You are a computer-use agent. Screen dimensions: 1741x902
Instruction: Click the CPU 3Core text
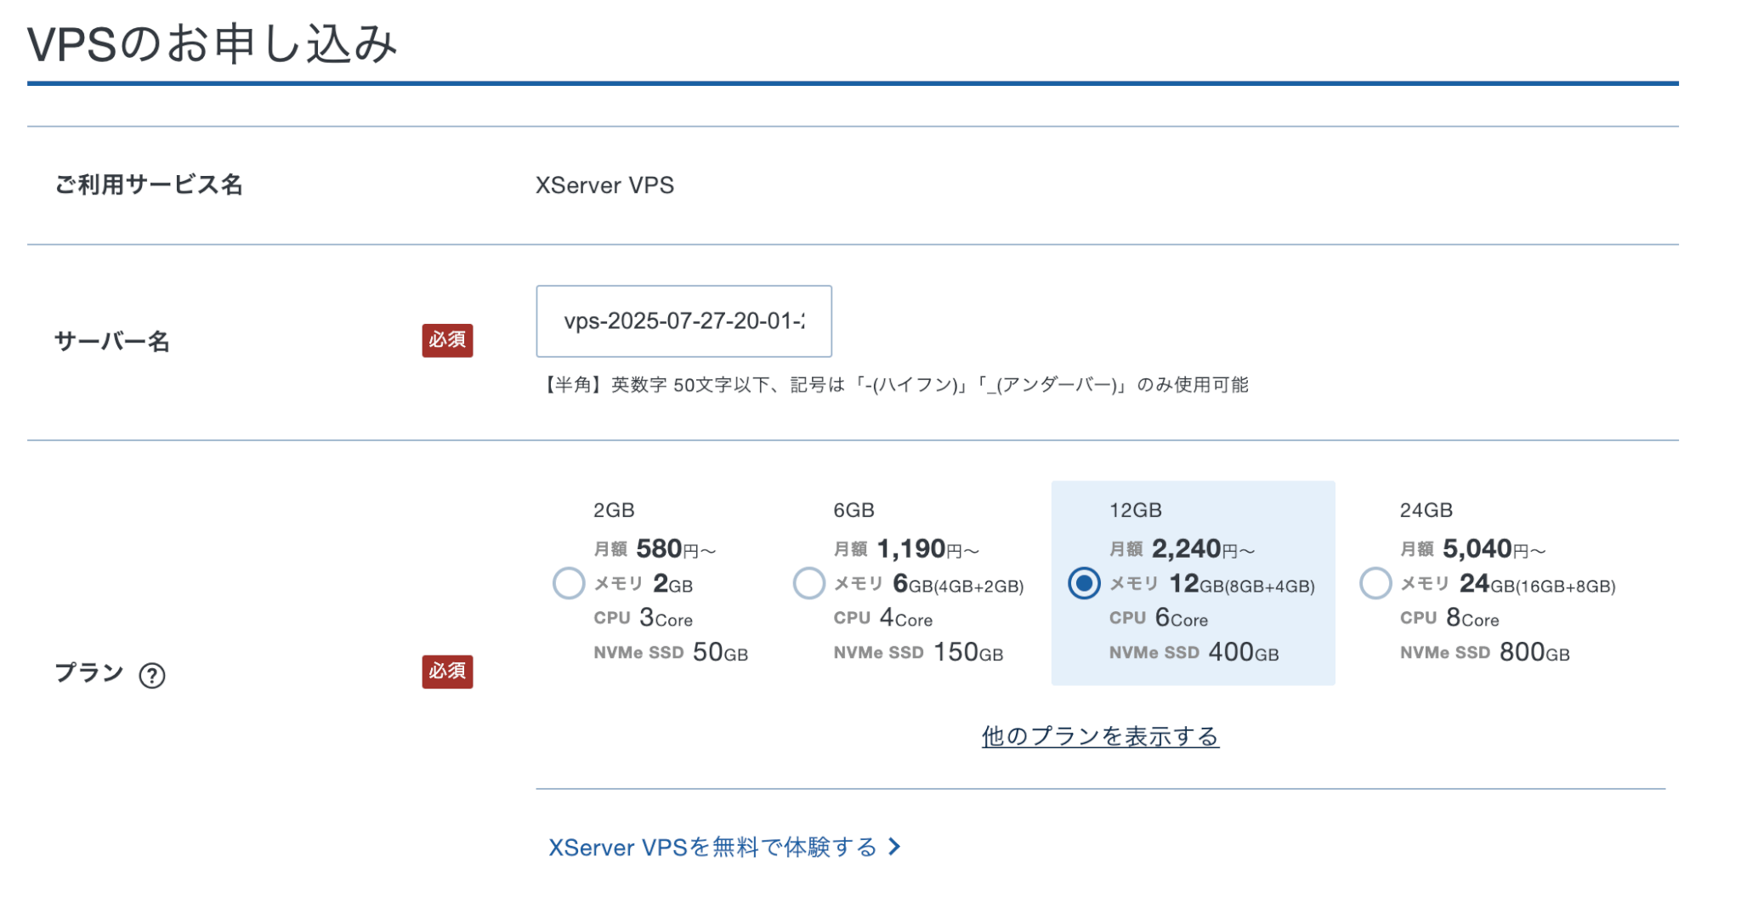pos(643,618)
